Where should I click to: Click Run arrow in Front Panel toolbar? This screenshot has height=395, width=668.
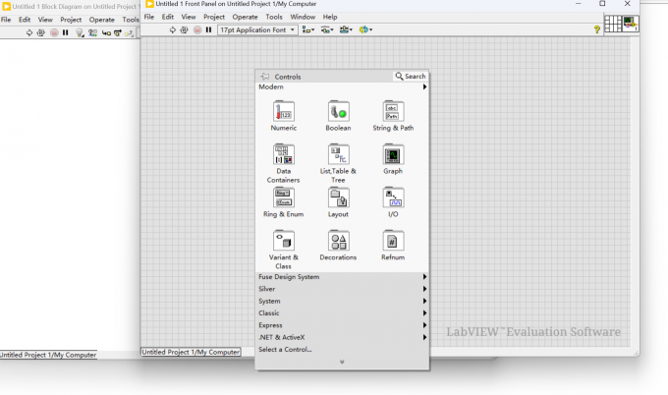tap(173, 29)
